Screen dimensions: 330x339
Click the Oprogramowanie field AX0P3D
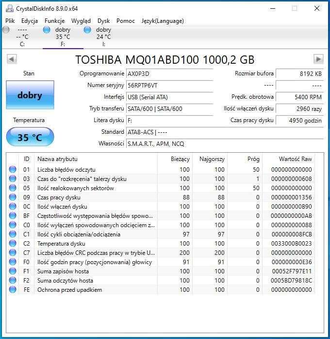[x=169, y=74]
